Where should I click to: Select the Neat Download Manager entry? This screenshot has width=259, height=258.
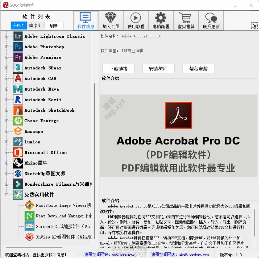coord(64,216)
